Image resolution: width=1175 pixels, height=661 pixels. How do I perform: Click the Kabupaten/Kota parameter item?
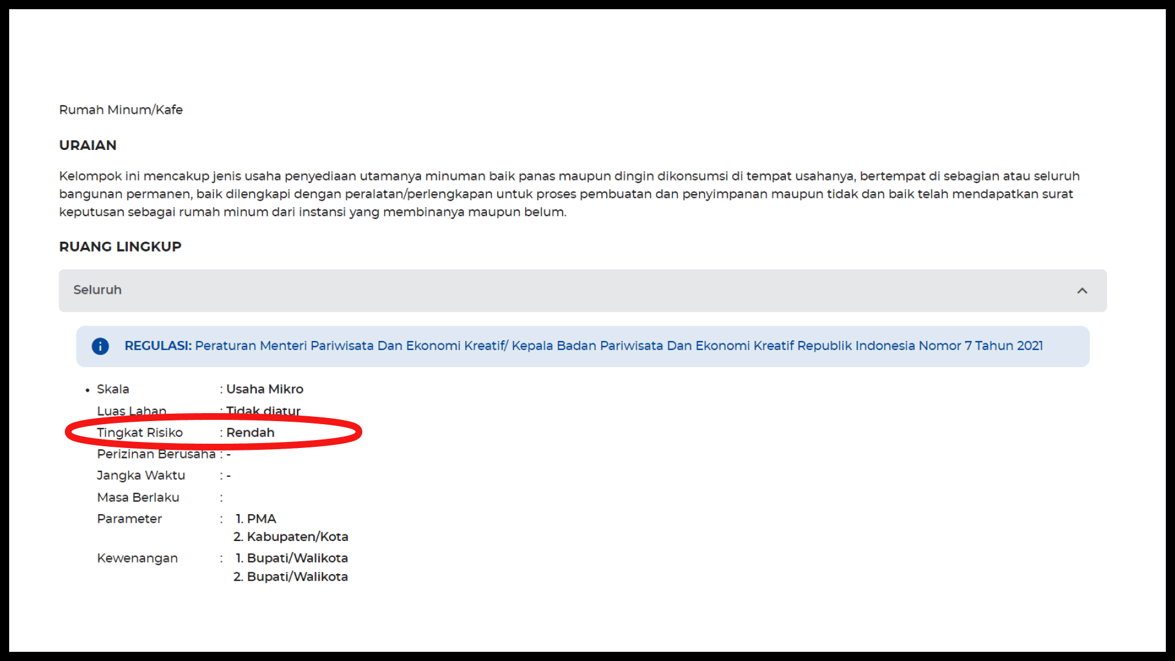click(x=297, y=537)
